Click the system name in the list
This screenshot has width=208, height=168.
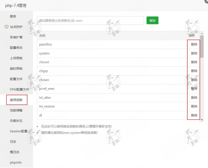45,53
